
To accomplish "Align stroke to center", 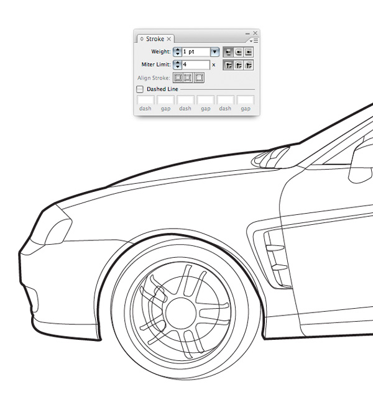I will (x=178, y=78).
